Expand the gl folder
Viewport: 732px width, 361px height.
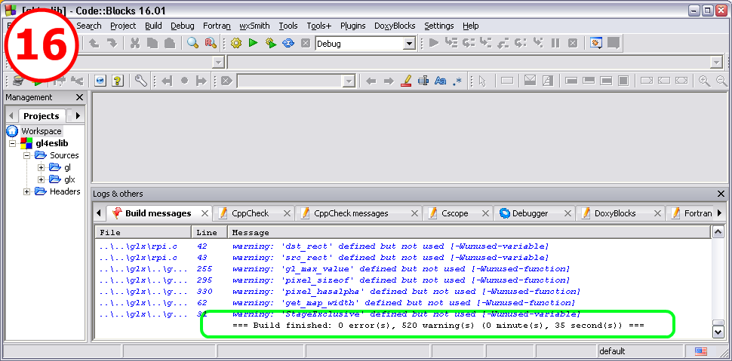click(x=41, y=167)
